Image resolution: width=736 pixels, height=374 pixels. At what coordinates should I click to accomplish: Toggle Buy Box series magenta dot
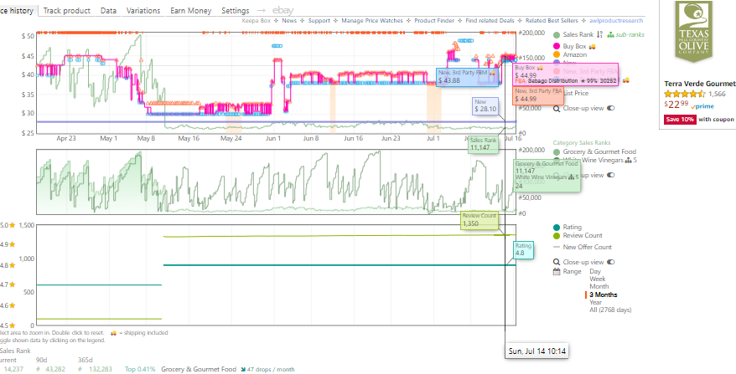[x=557, y=46]
